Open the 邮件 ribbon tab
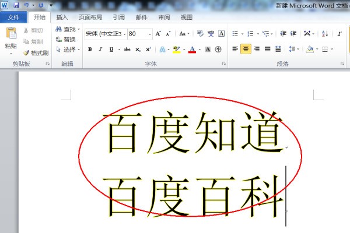 [x=141, y=17]
